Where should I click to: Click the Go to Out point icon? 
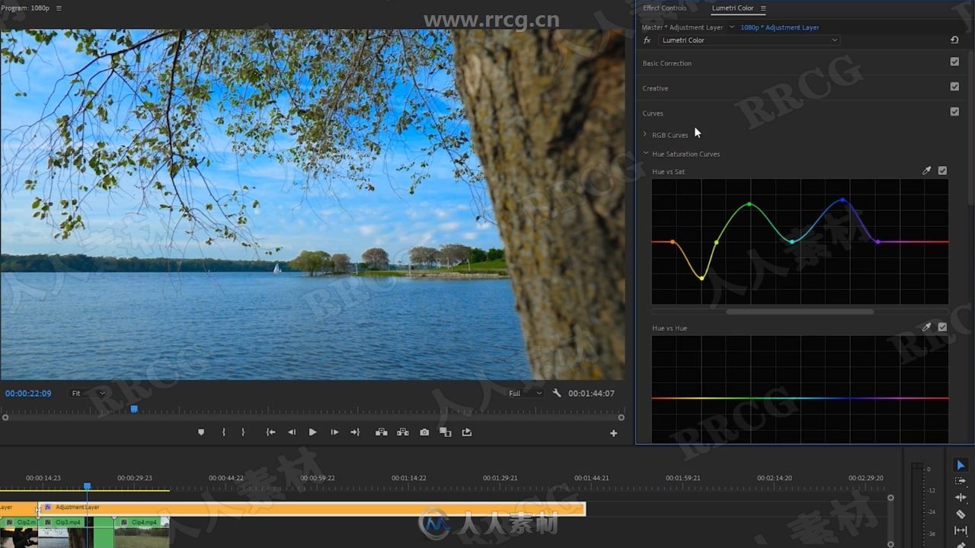pos(355,432)
